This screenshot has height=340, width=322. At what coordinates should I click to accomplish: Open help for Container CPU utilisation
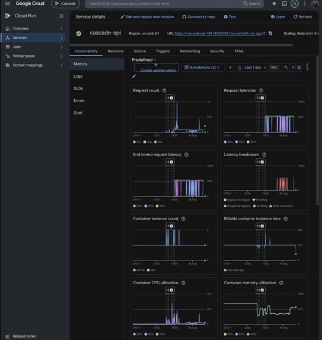183,283
